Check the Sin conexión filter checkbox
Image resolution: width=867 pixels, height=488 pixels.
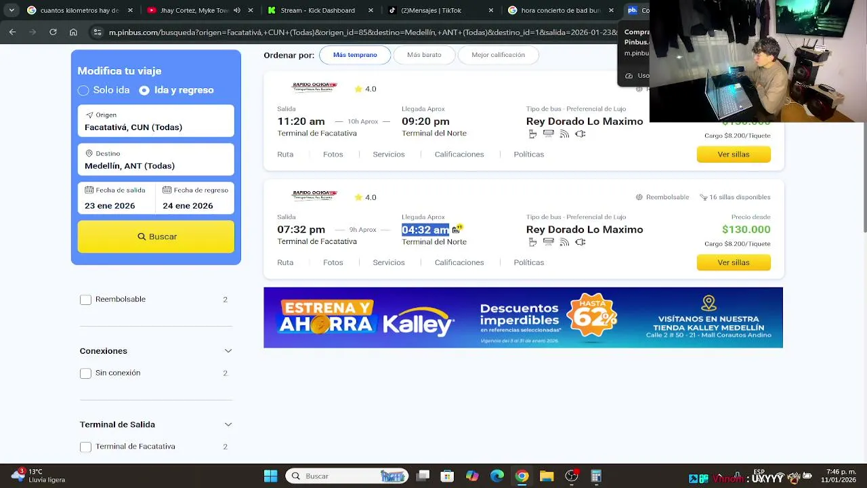tap(85, 373)
